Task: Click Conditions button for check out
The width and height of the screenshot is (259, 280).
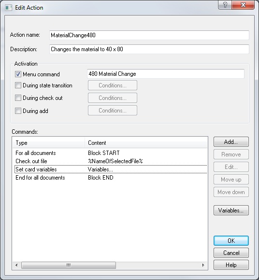Action: [113, 98]
